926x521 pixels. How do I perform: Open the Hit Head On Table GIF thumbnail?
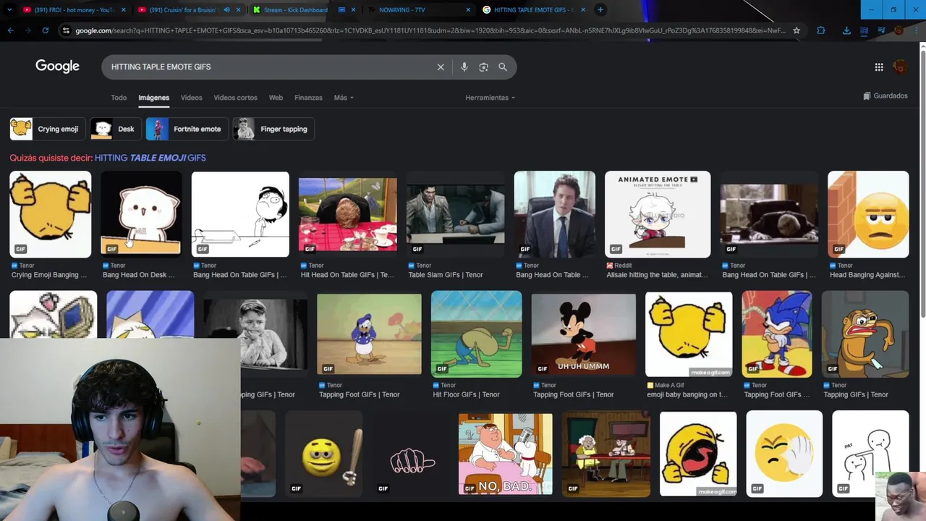(348, 214)
